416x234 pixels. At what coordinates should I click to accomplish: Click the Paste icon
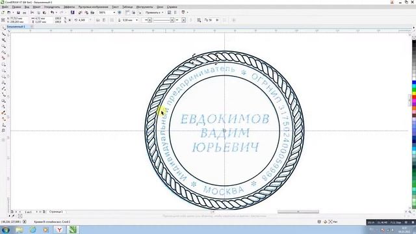coord(44,12)
